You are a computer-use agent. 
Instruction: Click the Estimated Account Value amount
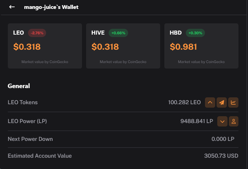pos(221,156)
